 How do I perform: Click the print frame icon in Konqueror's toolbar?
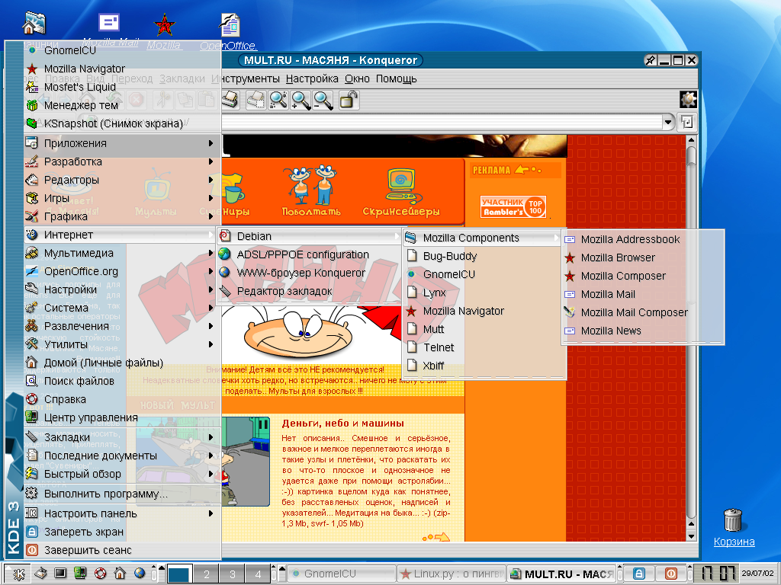(x=256, y=100)
